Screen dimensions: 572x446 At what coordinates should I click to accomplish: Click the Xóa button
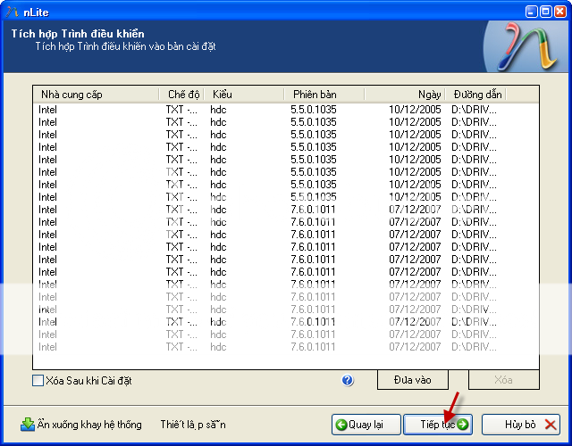[504, 380]
